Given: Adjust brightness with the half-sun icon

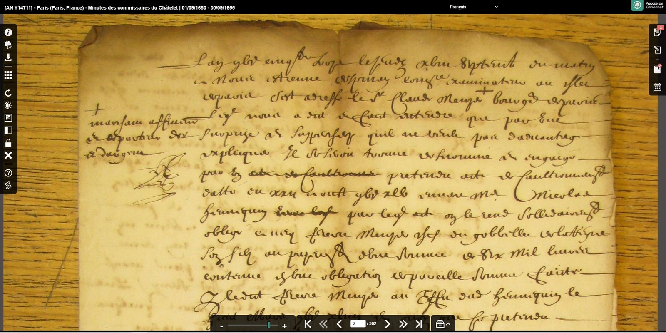Looking at the screenshot, I should click(8, 105).
